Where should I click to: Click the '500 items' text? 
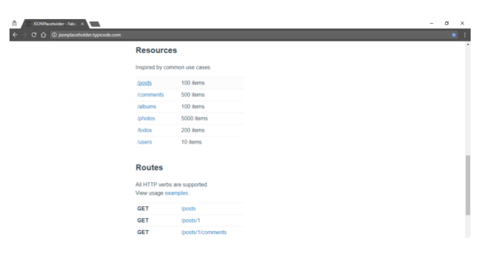193,94
